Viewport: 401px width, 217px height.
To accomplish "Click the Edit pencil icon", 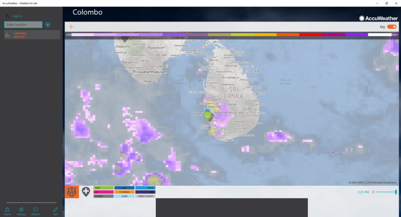I will point(55,211).
